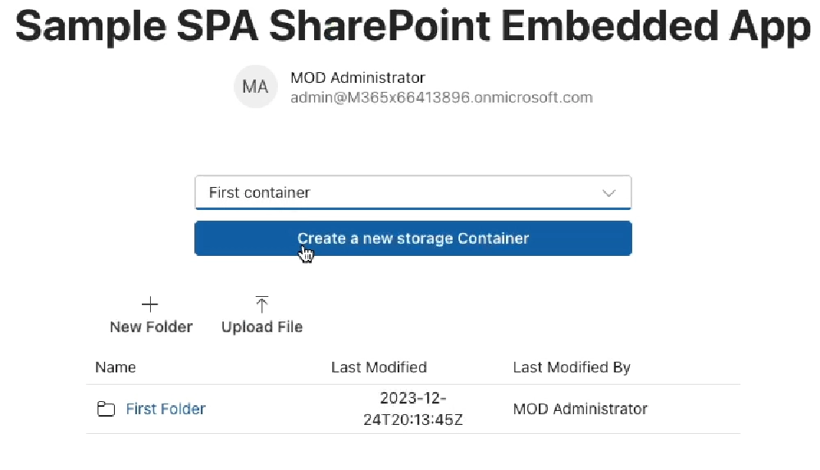Click the Sample SPA SharePoint Embedded App heading

click(413, 26)
